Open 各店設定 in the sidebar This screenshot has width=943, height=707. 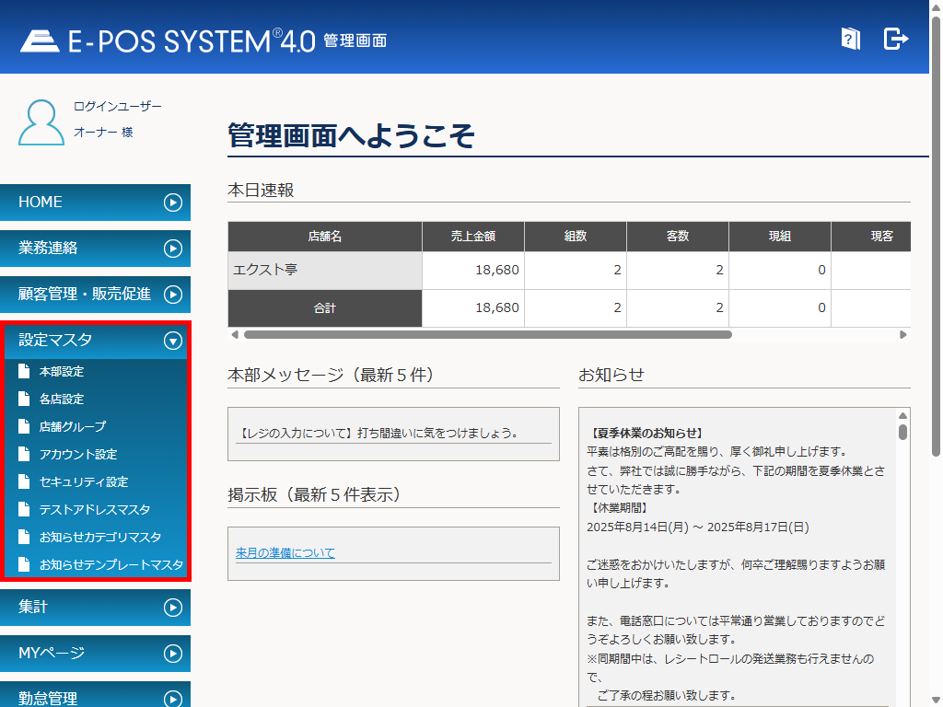[62, 400]
